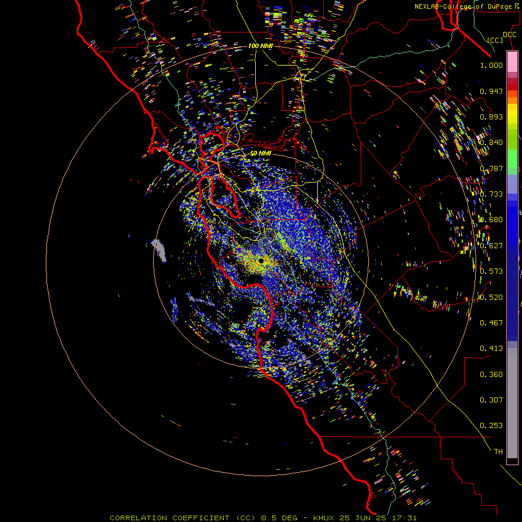Screen dimensions: 522x522
Task: Pick the lavender segment of the color bar
Action: 512,184
